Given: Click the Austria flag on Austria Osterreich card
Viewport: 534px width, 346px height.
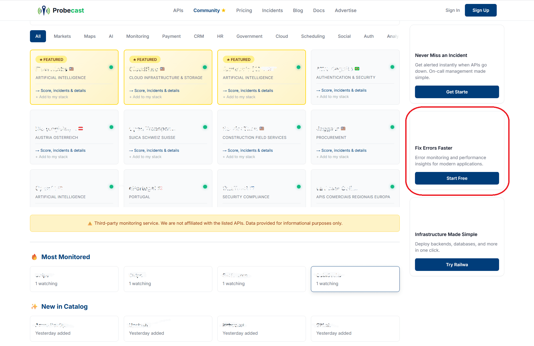Looking at the screenshot, I should [x=81, y=129].
